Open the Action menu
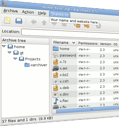 (28, 12)
